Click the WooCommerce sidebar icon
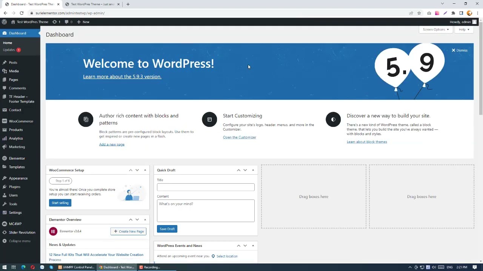Image resolution: width=483 pixels, height=271 pixels. [x=5, y=121]
